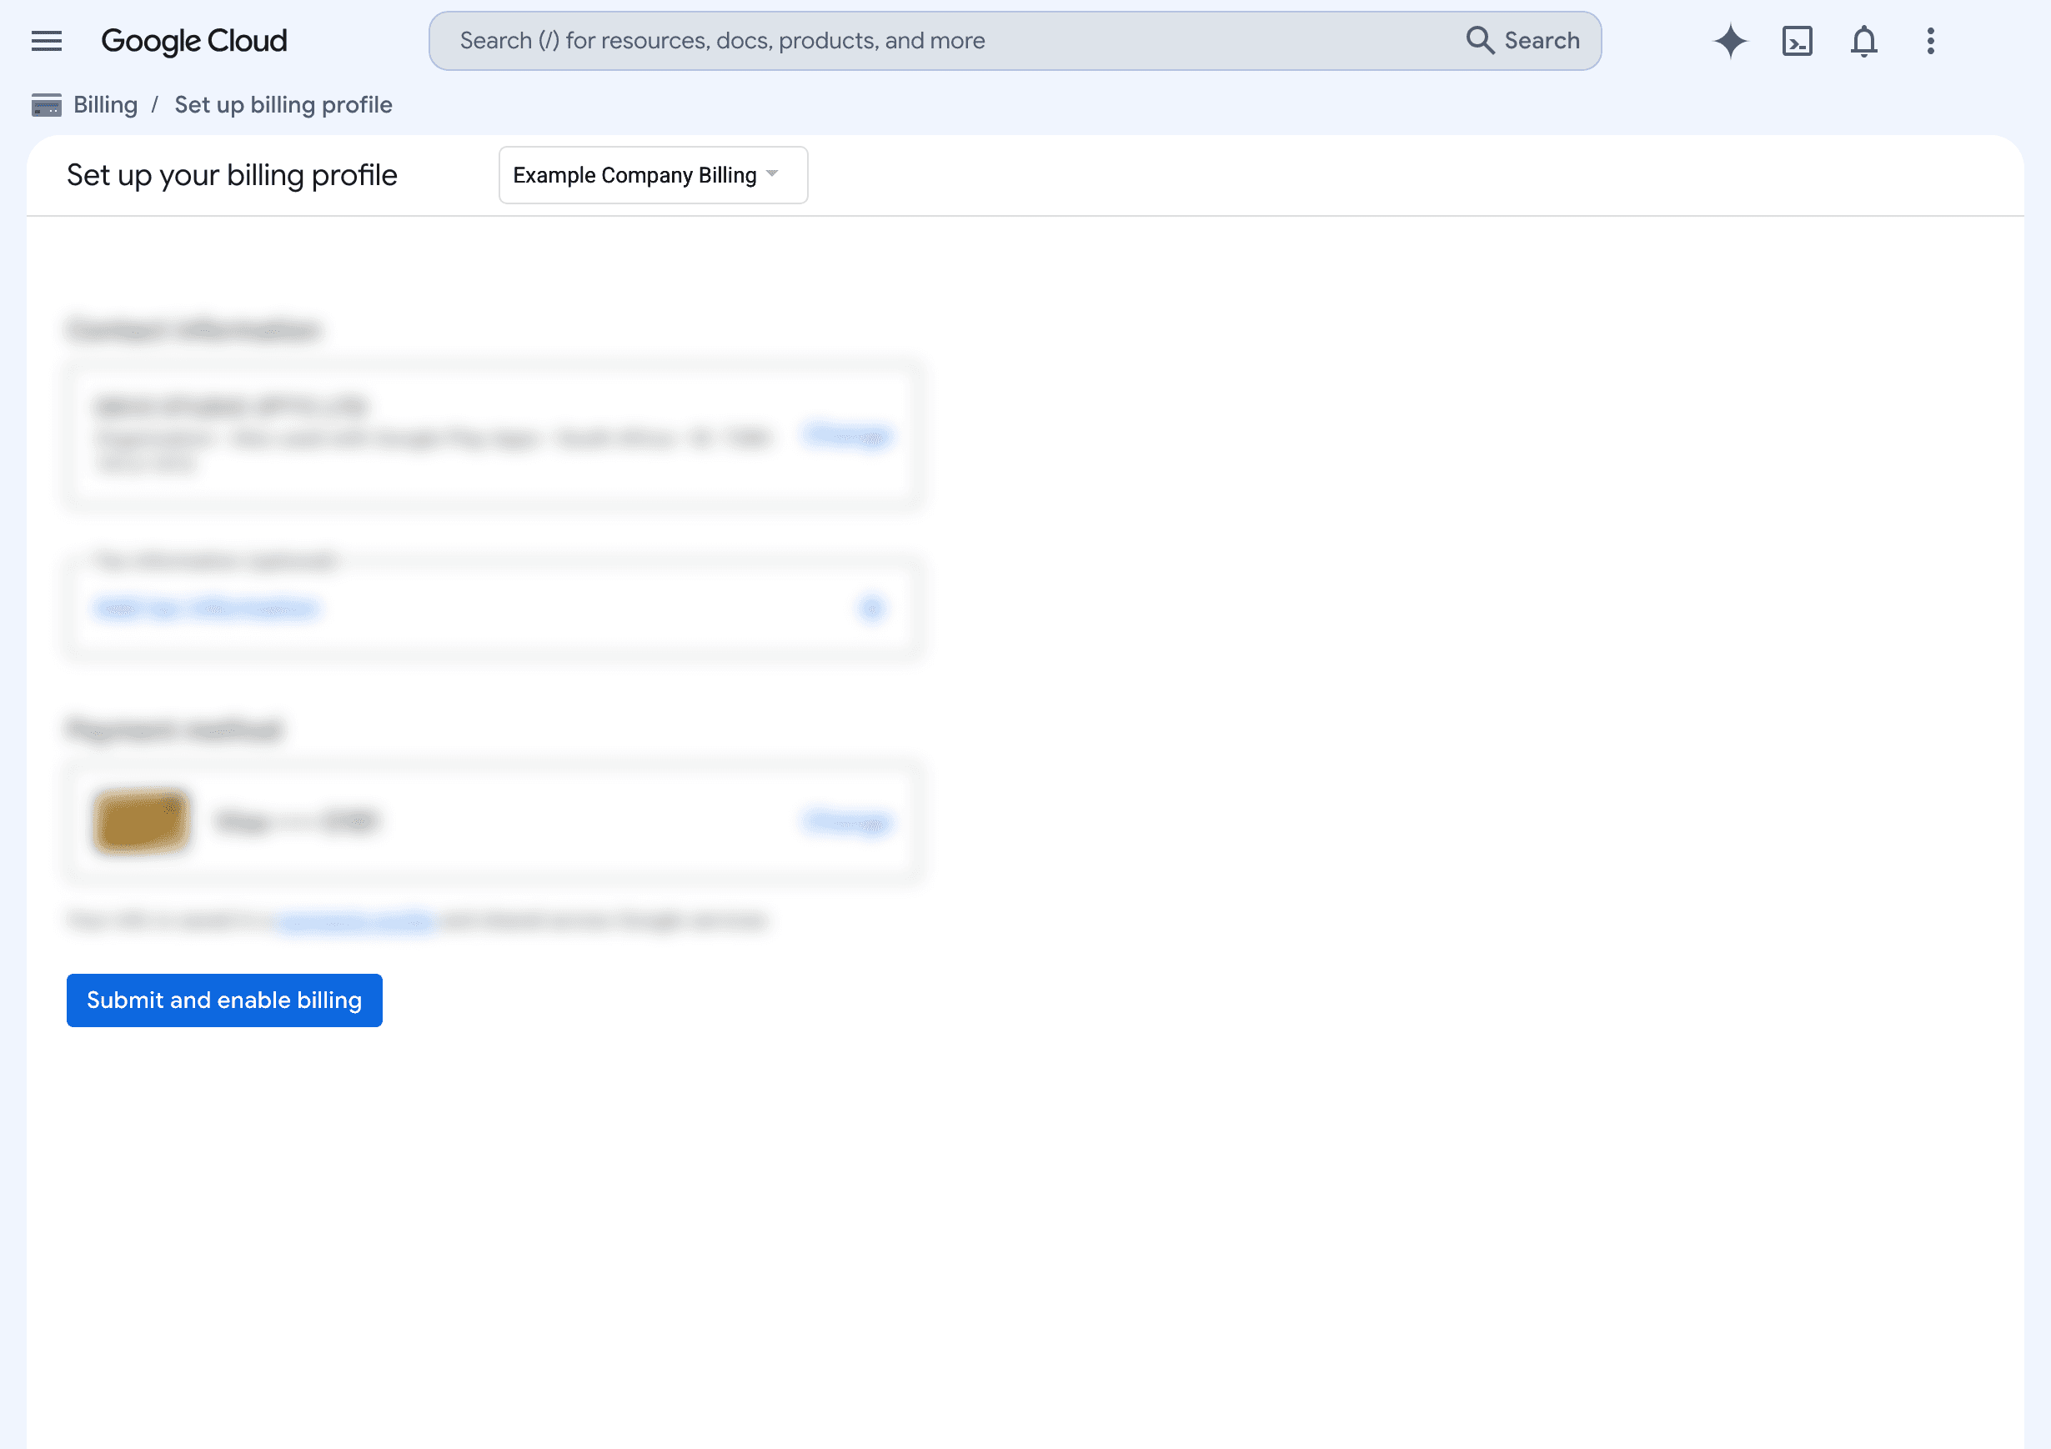Viewport: 2051px width, 1449px height.
Task: Click the Set up your billing profile heading
Action: pyautogui.click(x=233, y=175)
